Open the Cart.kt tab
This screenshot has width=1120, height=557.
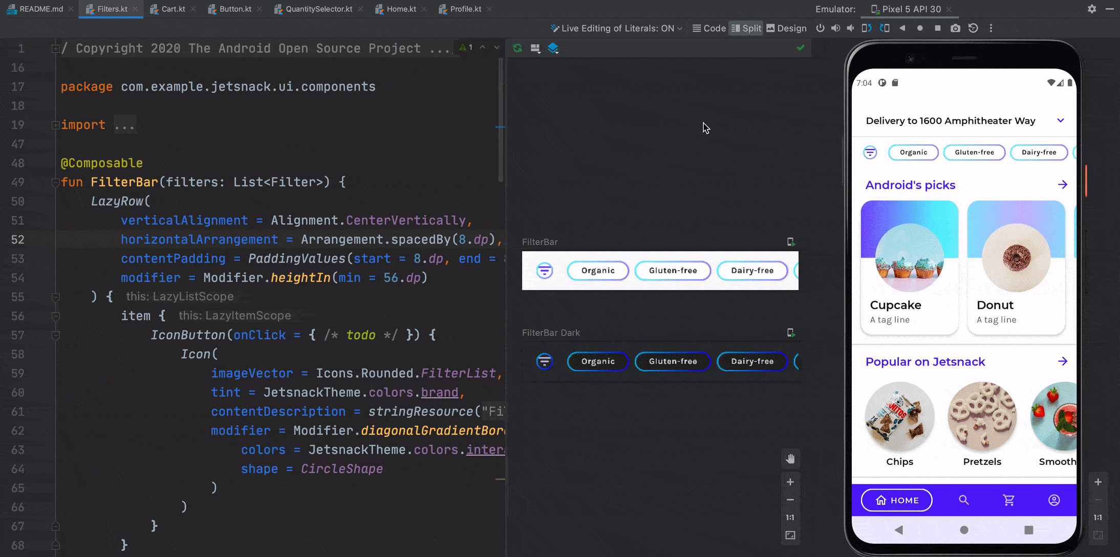coord(173,9)
